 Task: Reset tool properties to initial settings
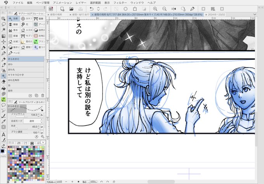[x=36, y=137]
